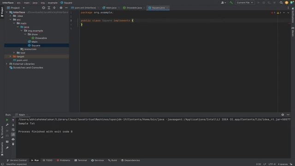Viewport: 295px width, 166px height.
Task: Go to previous highlighted error arrow
Action: pos(284,13)
